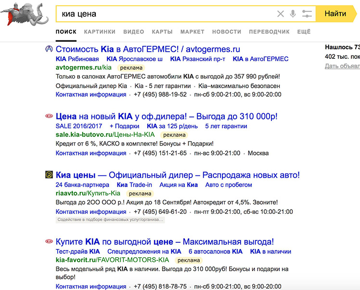Click the KIA favicon beside kia-butovo ad
This screenshot has width=360, height=290.
[x=49, y=116]
